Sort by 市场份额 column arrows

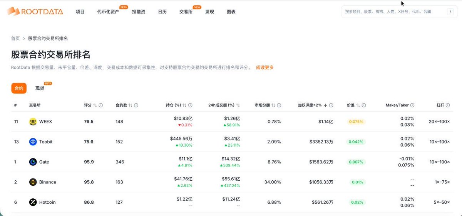coord(273,105)
